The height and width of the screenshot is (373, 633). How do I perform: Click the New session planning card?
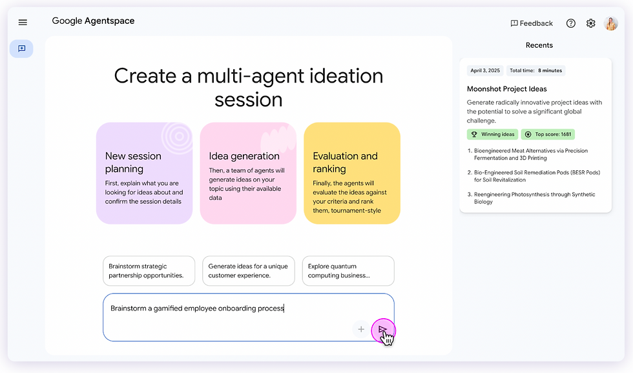(x=144, y=174)
